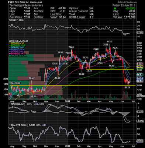Click the 75.75 May high label
Viewport: 145px width, 148px height.
point(115,48)
